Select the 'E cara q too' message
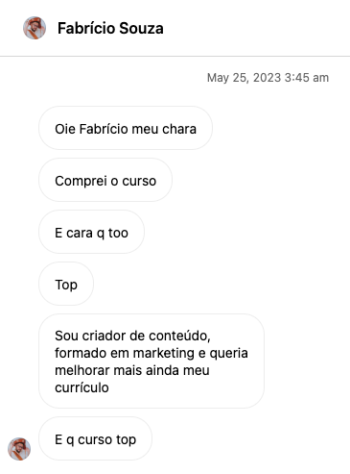The height and width of the screenshot is (474, 350). click(x=91, y=232)
